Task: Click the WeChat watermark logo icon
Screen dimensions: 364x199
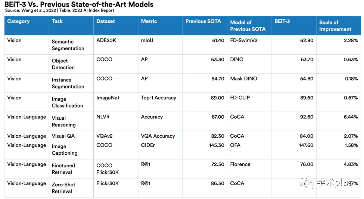Action: [x=309, y=182]
